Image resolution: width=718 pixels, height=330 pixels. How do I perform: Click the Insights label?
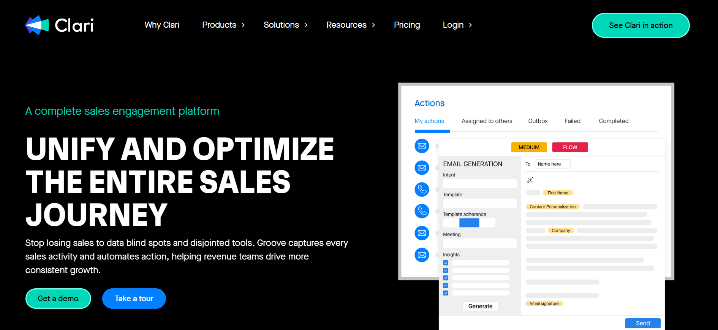[451, 255]
